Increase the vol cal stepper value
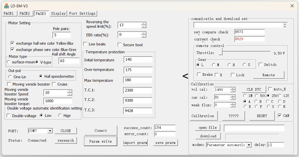299x157 pixels. [x=233, y=88]
